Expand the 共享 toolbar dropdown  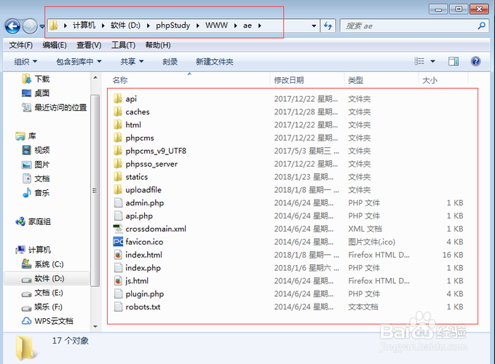[132, 62]
